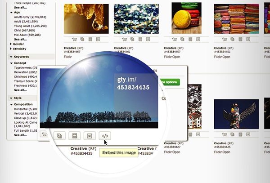The width and height of the screenshot is (270, 183).
Task: Click the lightbox icon in the magnified toolbar
Action: tap(59, 136)
